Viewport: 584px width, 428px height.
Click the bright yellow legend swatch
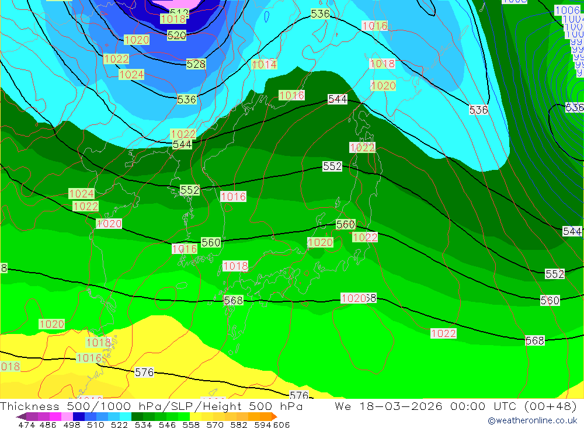(x=196, y=416)
